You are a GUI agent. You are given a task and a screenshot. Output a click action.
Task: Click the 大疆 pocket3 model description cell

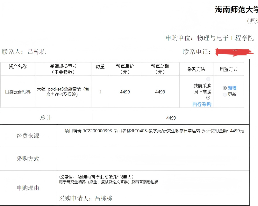point(63,92)
